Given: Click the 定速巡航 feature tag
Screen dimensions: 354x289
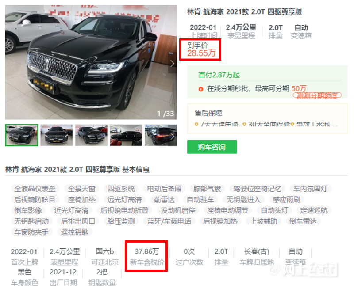Looking at the screenshot, I should point(314,210).
